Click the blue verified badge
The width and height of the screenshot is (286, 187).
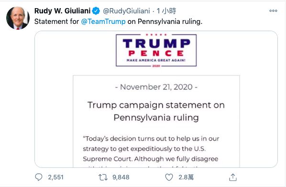tap(96, 11)
